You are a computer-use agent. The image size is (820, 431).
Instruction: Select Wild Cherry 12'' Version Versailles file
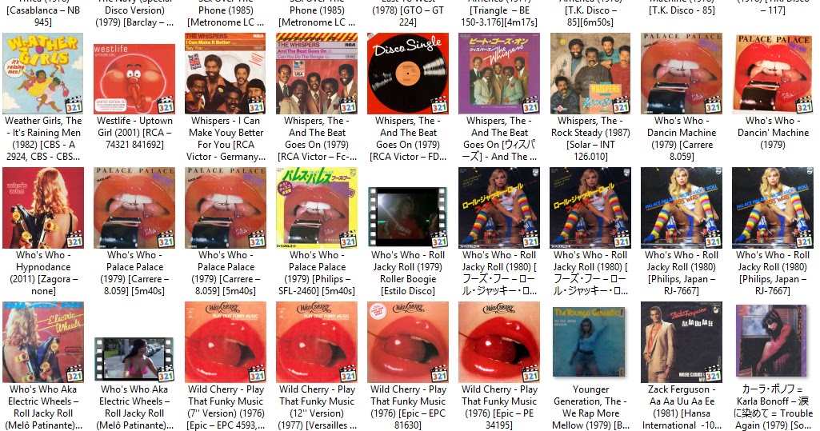[x=317, y=341]
